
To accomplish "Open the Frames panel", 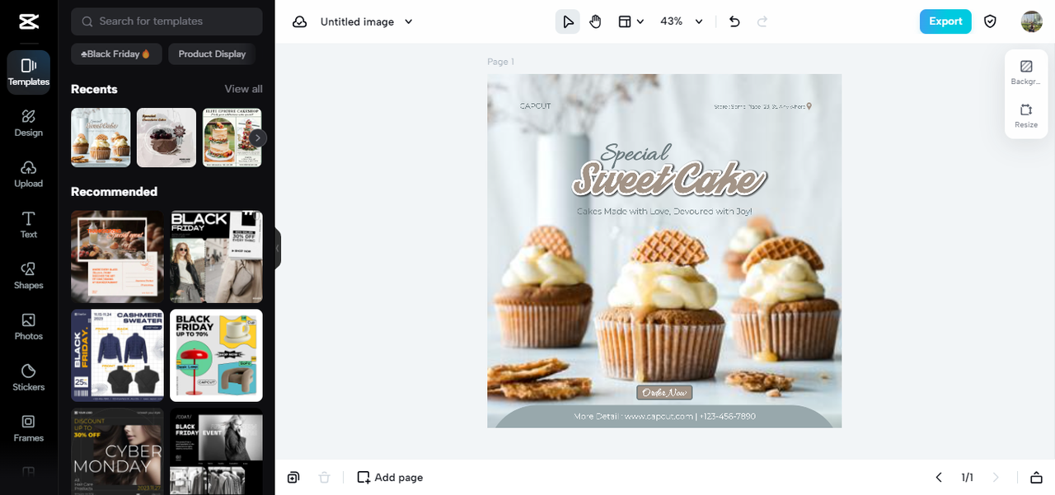I will (x=29, y=428).
